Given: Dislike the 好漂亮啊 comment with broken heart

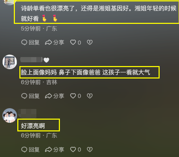Looking at the screenshot, I should coord(90,149).
